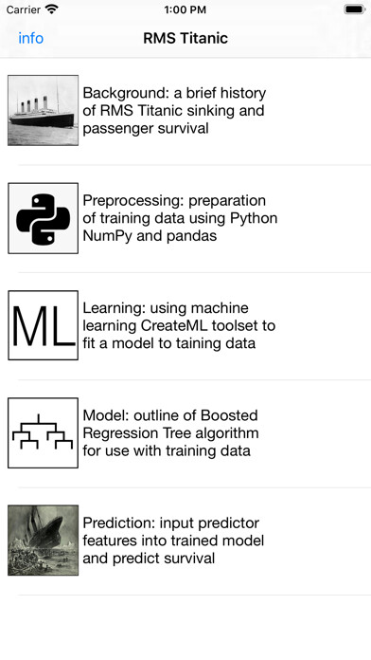Click the words "Regression Tree algorithm"
The width and height of the screenshot is (371, 660).
170,433
